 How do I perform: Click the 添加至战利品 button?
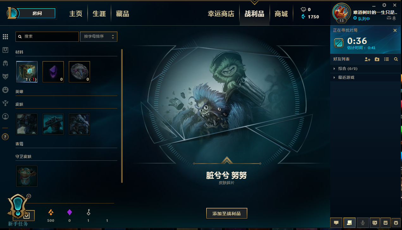point(226,214)
